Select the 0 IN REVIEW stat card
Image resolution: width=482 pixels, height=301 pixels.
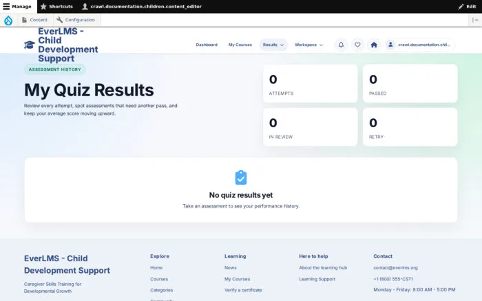(x=311, y=126)
